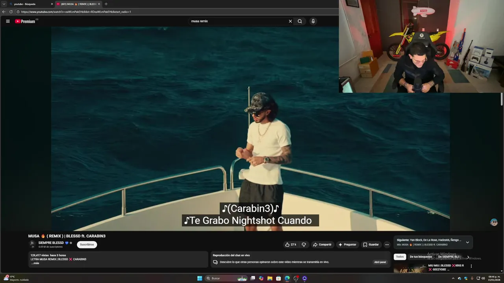This screenshot has width=504, height=283.
Task: Dislike the video with thumbs-down
Action: (x=304, y=244)
